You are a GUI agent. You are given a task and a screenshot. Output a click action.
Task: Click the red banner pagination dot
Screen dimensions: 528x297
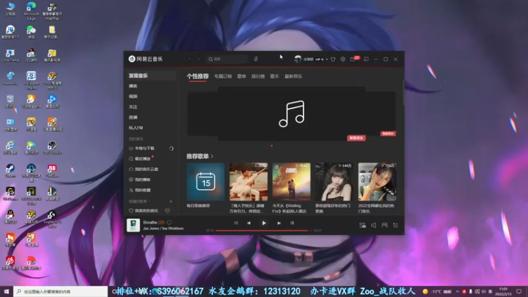[x=272, y=146]
